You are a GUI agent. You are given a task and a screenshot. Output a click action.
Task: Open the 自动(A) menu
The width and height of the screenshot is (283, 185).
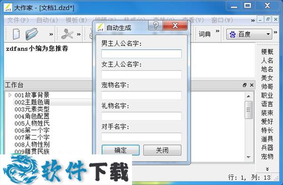[x=47, y=20]
